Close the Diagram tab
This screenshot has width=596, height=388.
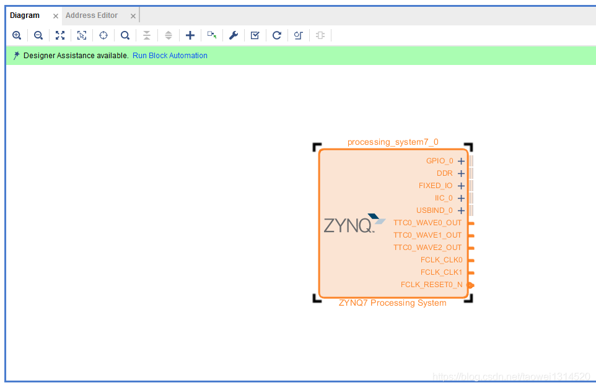click(56, 16)
